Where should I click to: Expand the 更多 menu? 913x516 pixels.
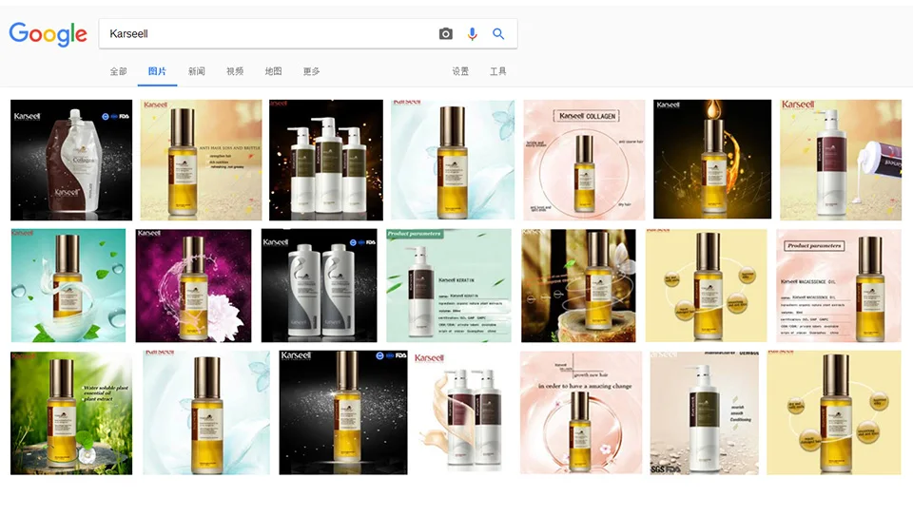[x=312, y=71]
